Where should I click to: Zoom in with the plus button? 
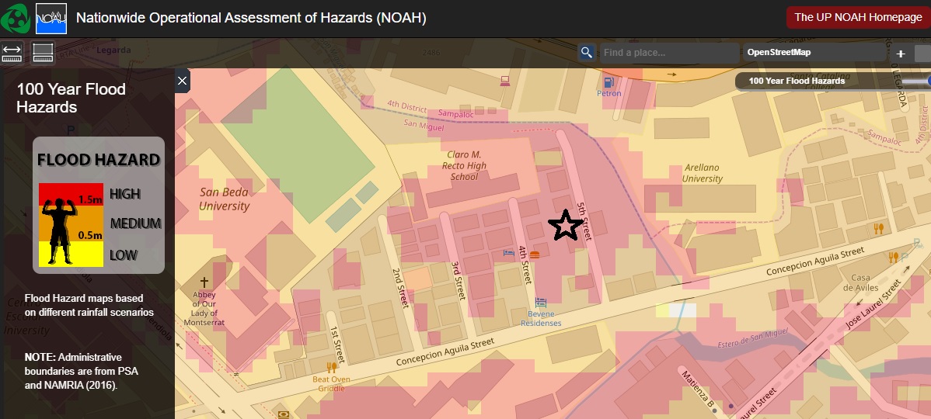pyautogui.click(x=901, y=54)
